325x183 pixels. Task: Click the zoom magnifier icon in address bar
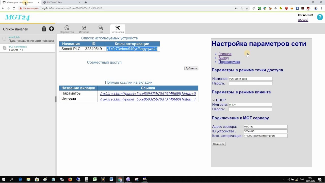click(242, 8)
